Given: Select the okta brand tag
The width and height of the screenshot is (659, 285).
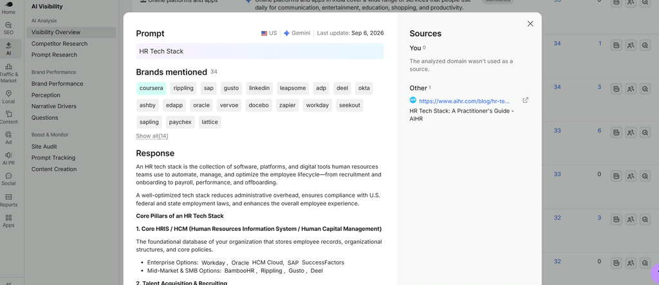Looking at the screenshot, I should point(364,88).
